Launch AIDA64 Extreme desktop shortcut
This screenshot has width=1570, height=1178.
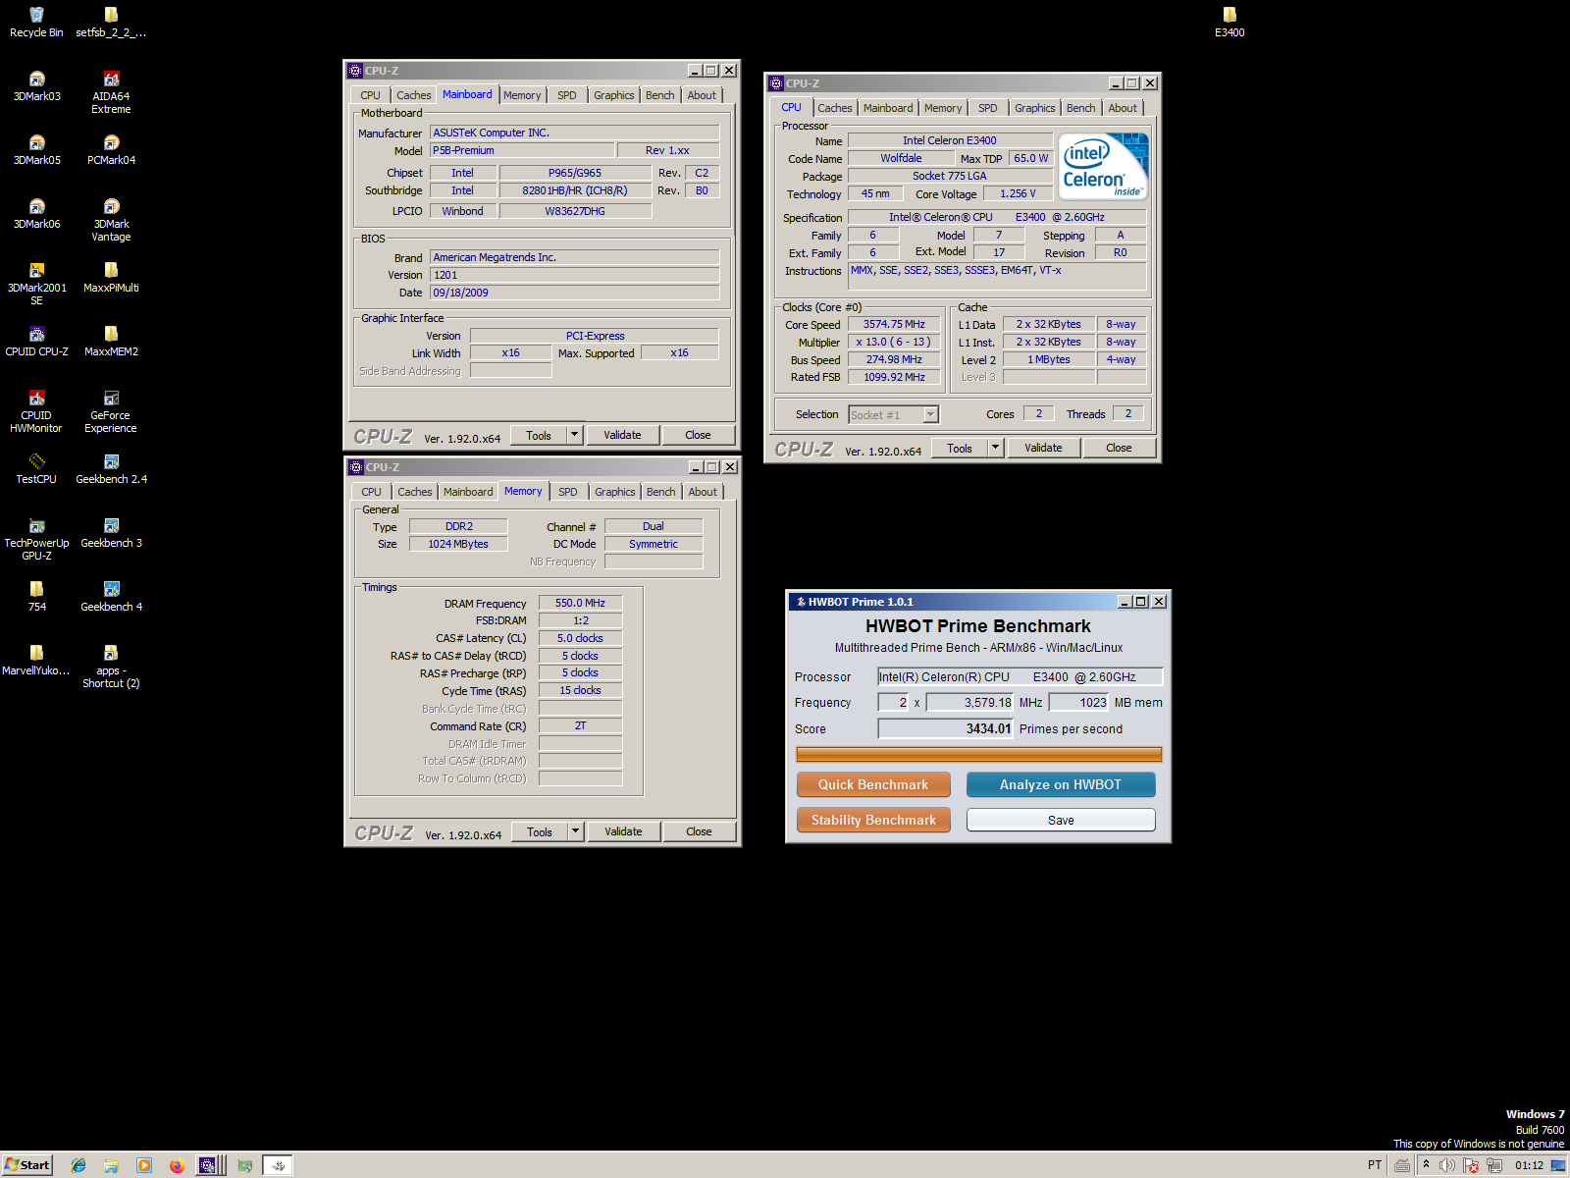click(111, 91)
